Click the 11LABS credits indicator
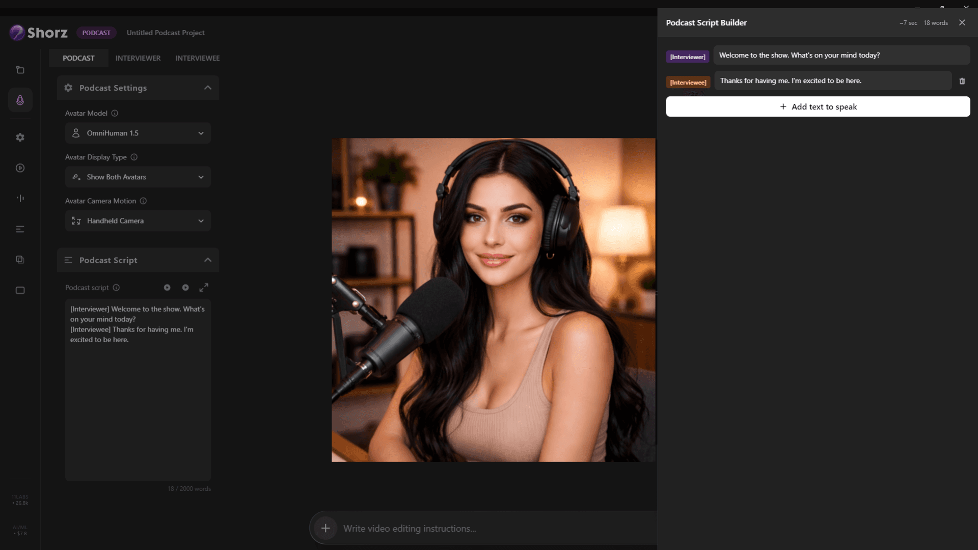 pyautogui.click(x=20, y=500)
